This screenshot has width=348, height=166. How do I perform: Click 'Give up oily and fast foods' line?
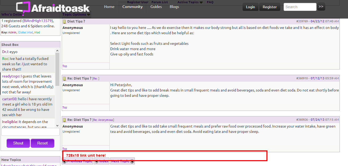(132, 54)
